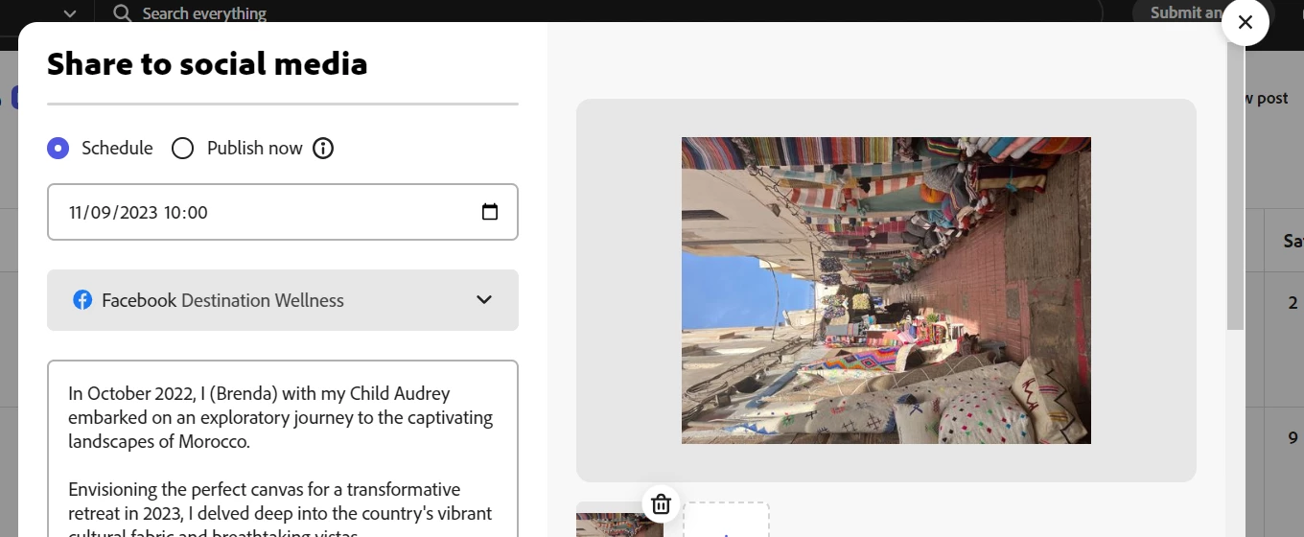Edit the 11/09/2023 10:00 schedule date field

point(283,212)
